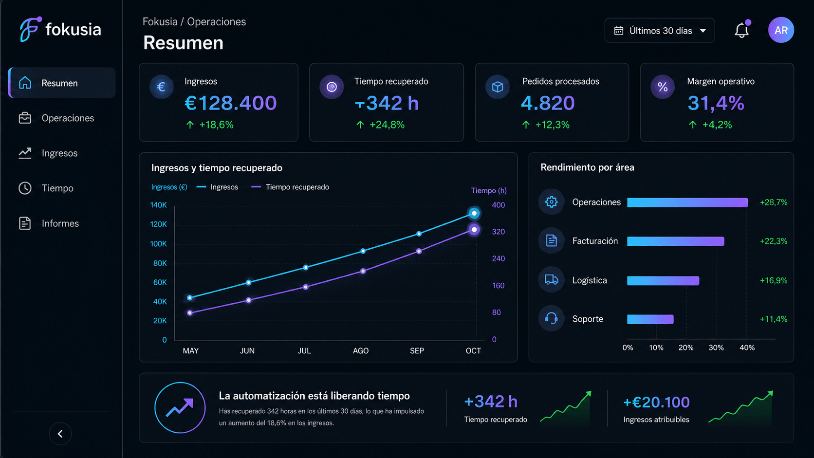Select Tiempo in the sidebar
The image size is (814, 458).
click(x=62, y=188)
